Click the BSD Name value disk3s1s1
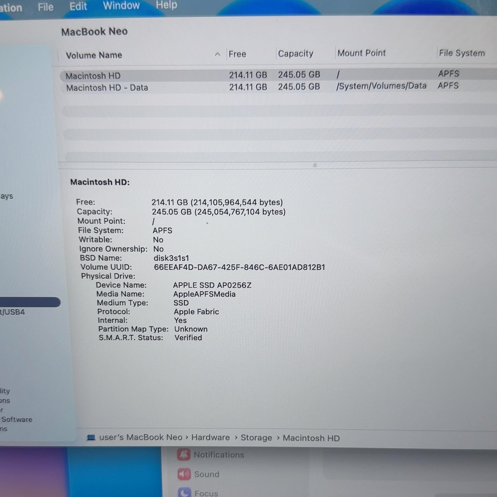497x497 pixels. 171,258
